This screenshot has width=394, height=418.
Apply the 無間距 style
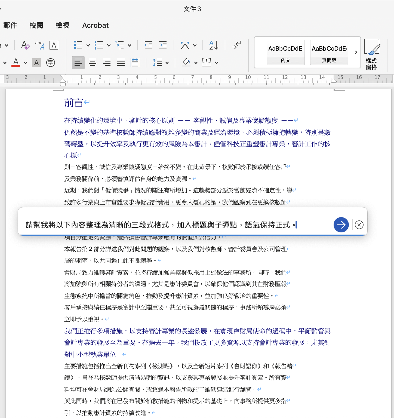329,52
